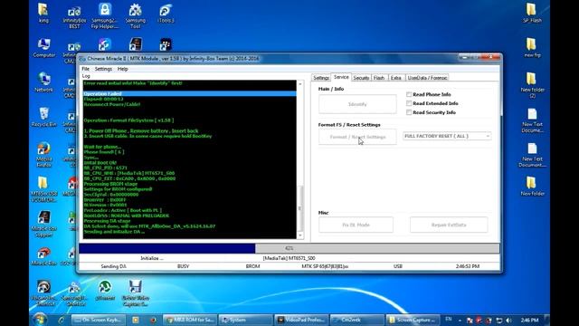Open the BlackBerry shortcut icon in second row
579x326 pixels.
point(166,44)
